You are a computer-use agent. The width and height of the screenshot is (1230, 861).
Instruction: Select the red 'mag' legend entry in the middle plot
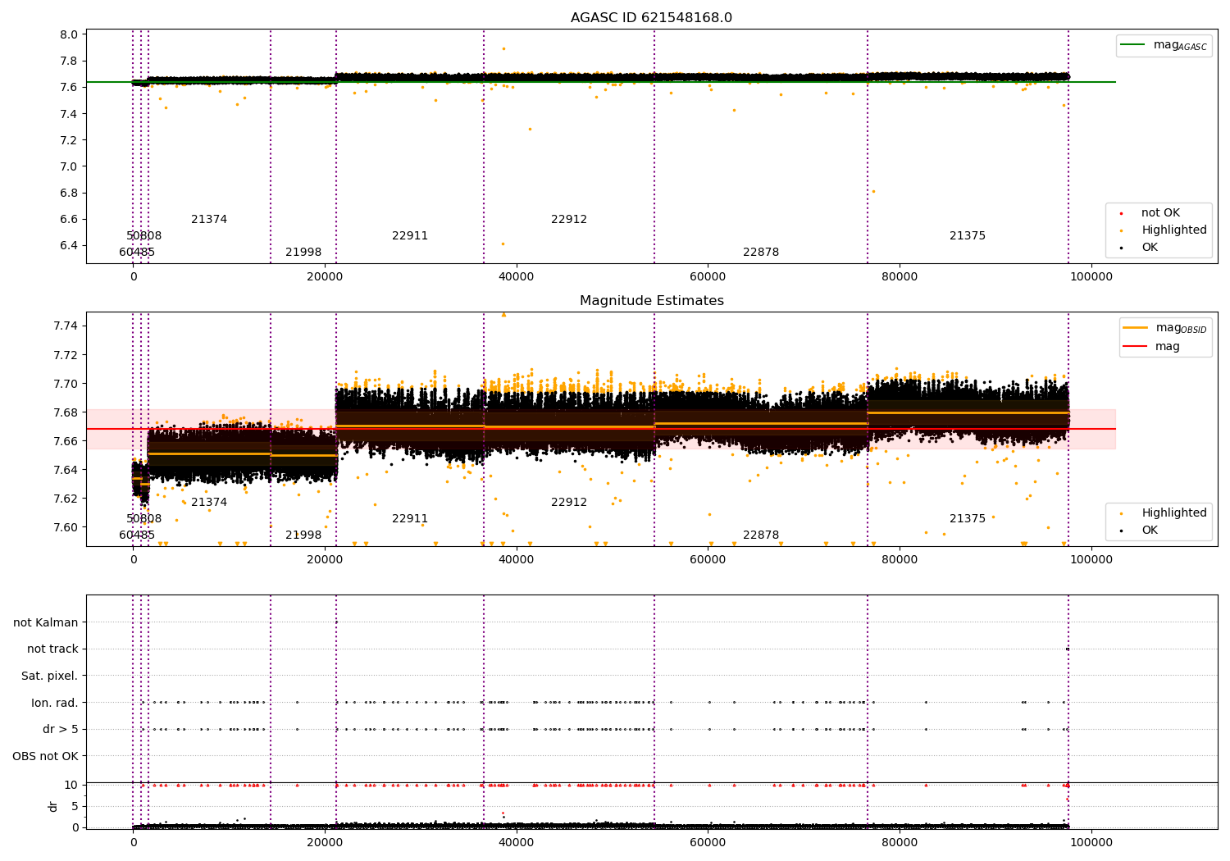(1152, 347)
